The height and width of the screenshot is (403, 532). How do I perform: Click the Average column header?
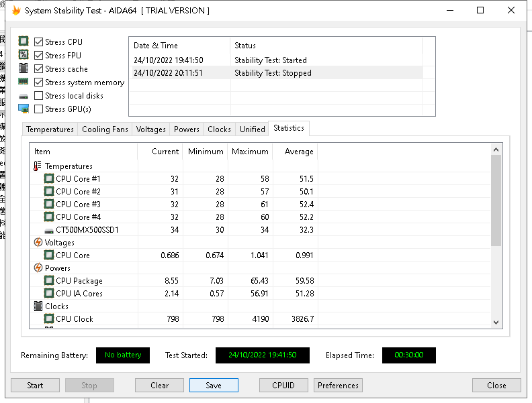click(295, 152)
